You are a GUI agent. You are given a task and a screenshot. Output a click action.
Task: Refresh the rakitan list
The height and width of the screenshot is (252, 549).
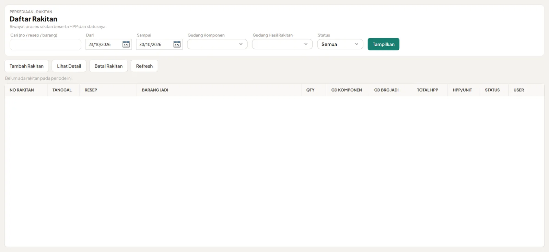pos(144,66)
